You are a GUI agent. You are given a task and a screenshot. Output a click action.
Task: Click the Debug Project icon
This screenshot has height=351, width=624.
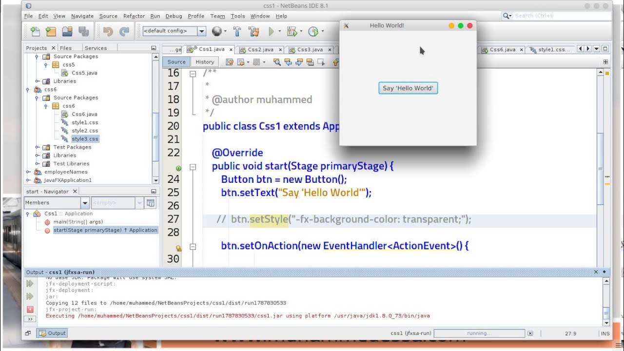point(292,31)
